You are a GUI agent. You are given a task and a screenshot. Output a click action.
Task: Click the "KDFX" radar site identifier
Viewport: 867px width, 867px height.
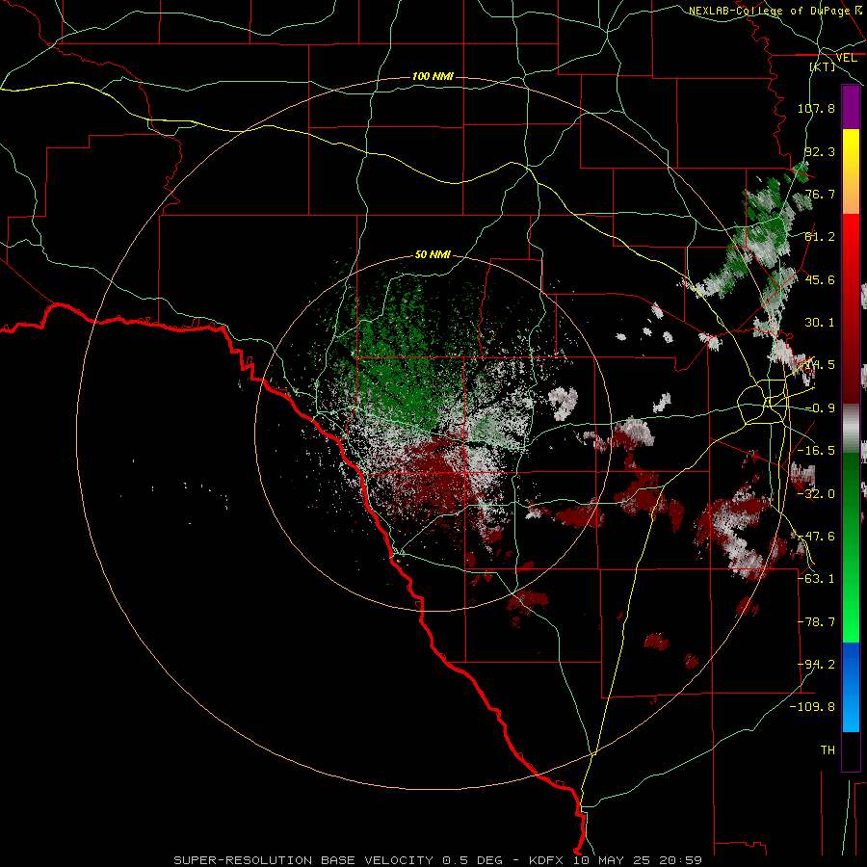(546, 860)
